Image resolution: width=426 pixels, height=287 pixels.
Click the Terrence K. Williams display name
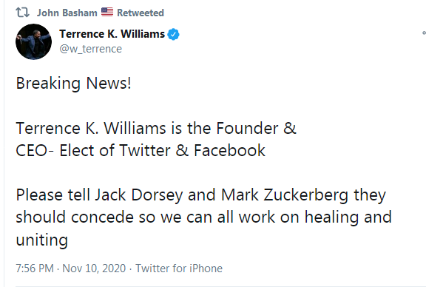112,34
